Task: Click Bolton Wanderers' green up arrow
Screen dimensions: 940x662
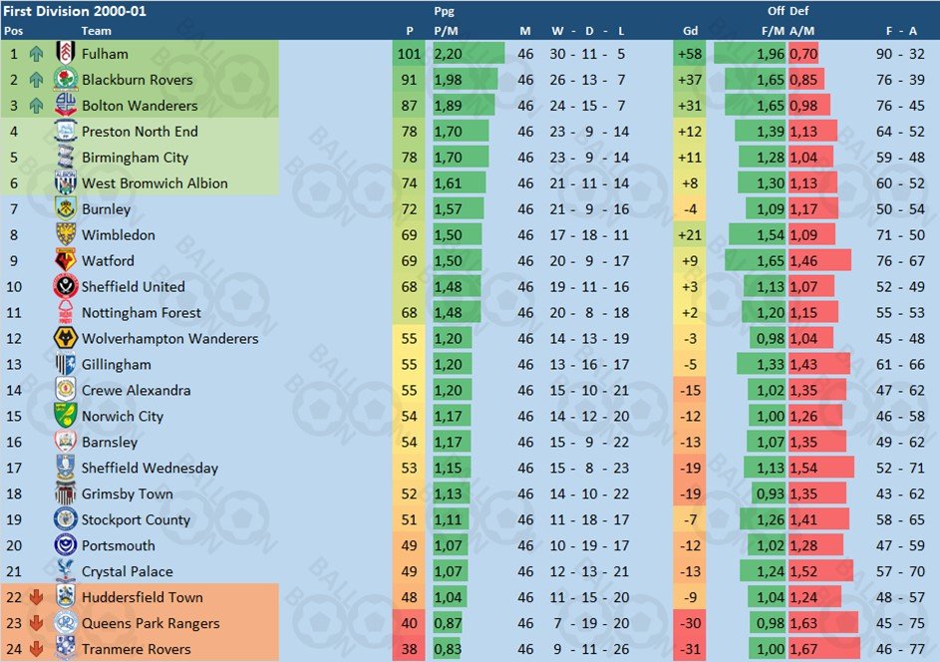Action: coord(36,106)
